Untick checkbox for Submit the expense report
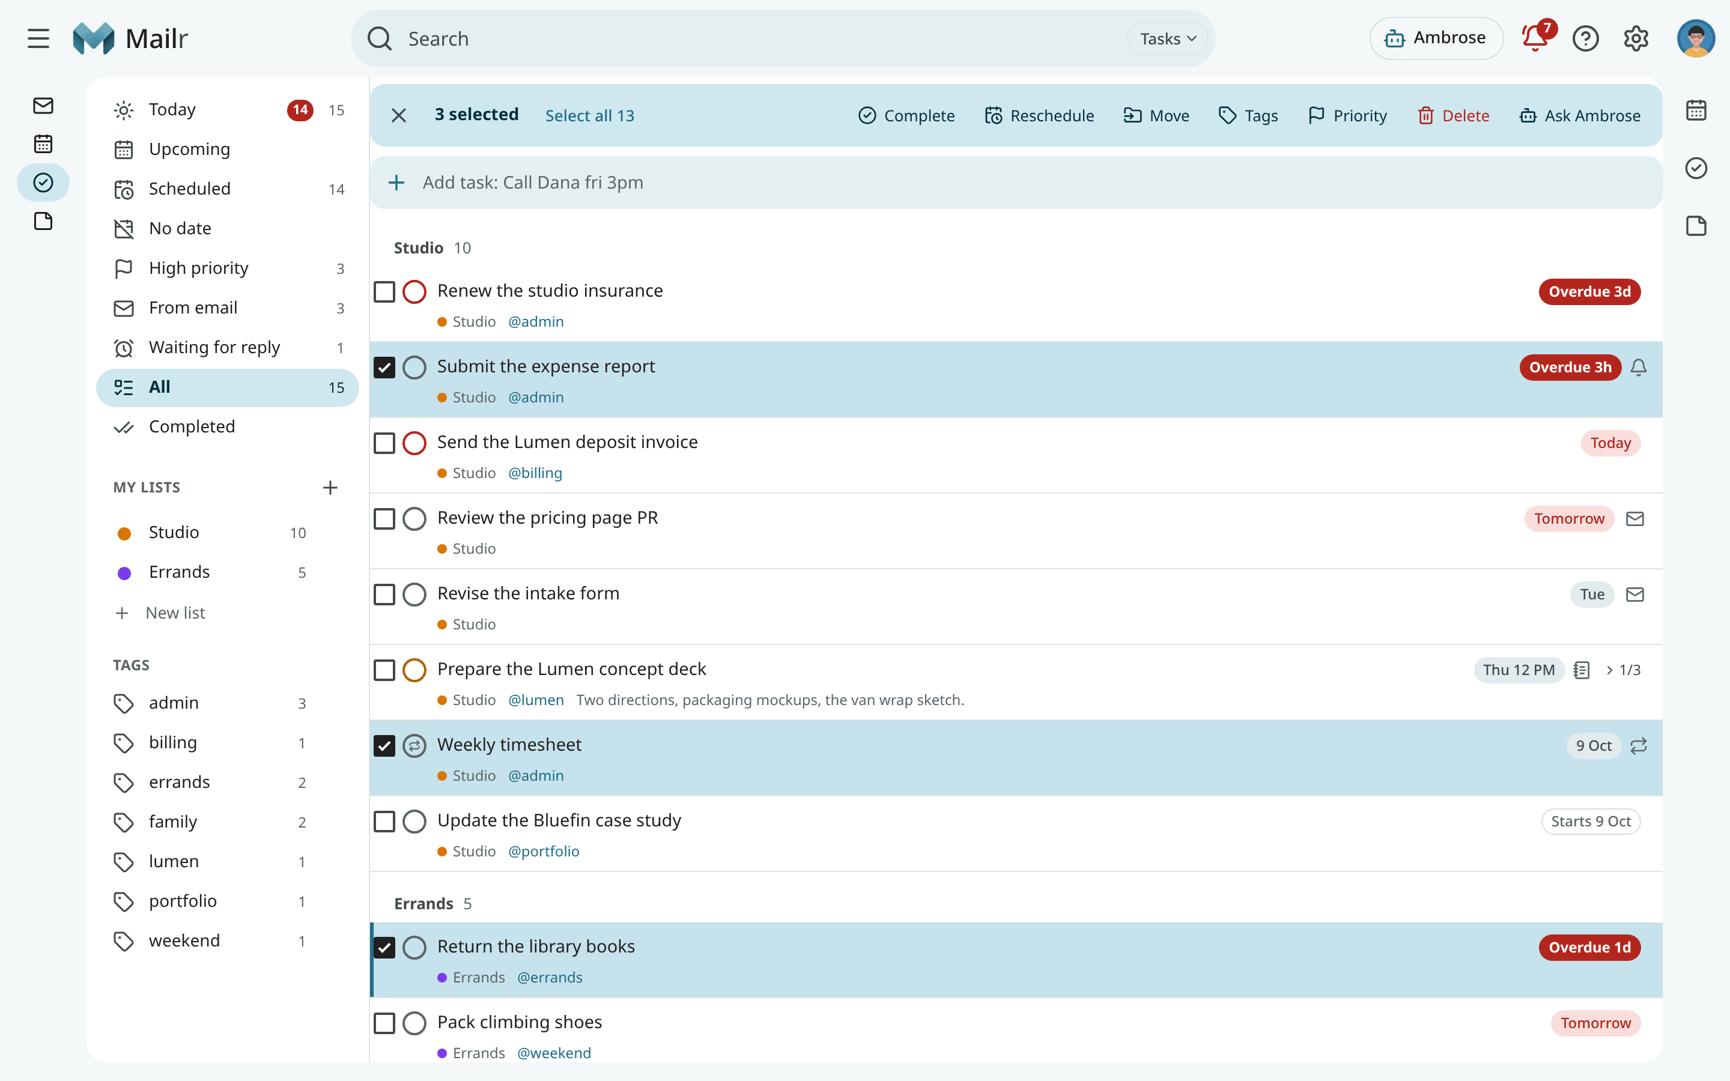This screenshot has height=1081, width=1730. pyautogui.click(x=384, y=368)
